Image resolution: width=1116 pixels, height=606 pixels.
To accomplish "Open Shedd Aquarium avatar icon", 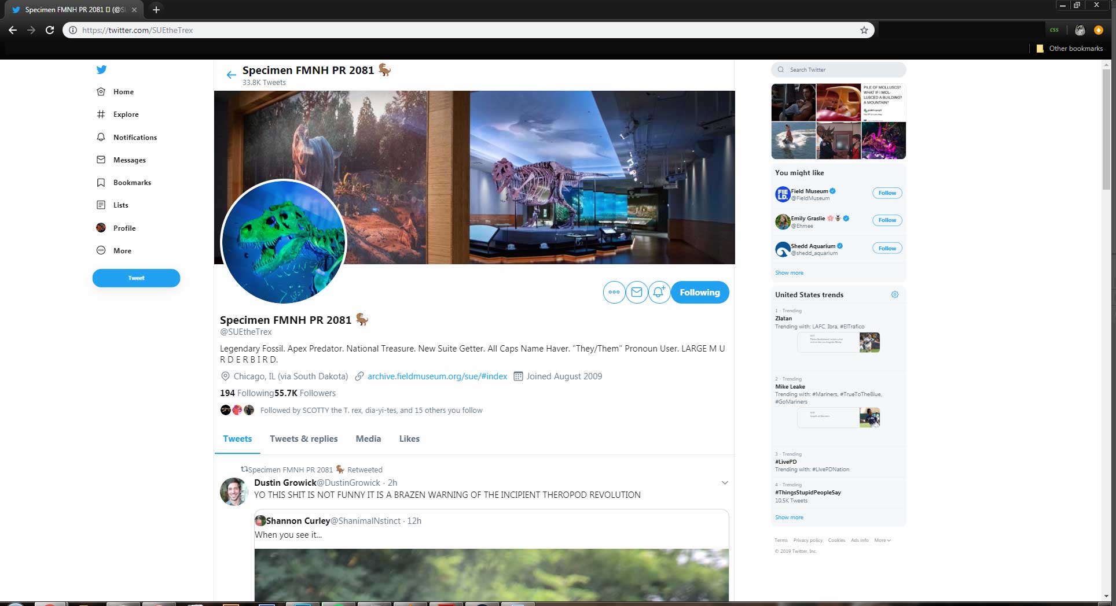I will (783, 249).
